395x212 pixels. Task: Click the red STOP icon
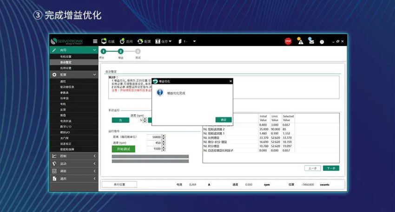288,41
